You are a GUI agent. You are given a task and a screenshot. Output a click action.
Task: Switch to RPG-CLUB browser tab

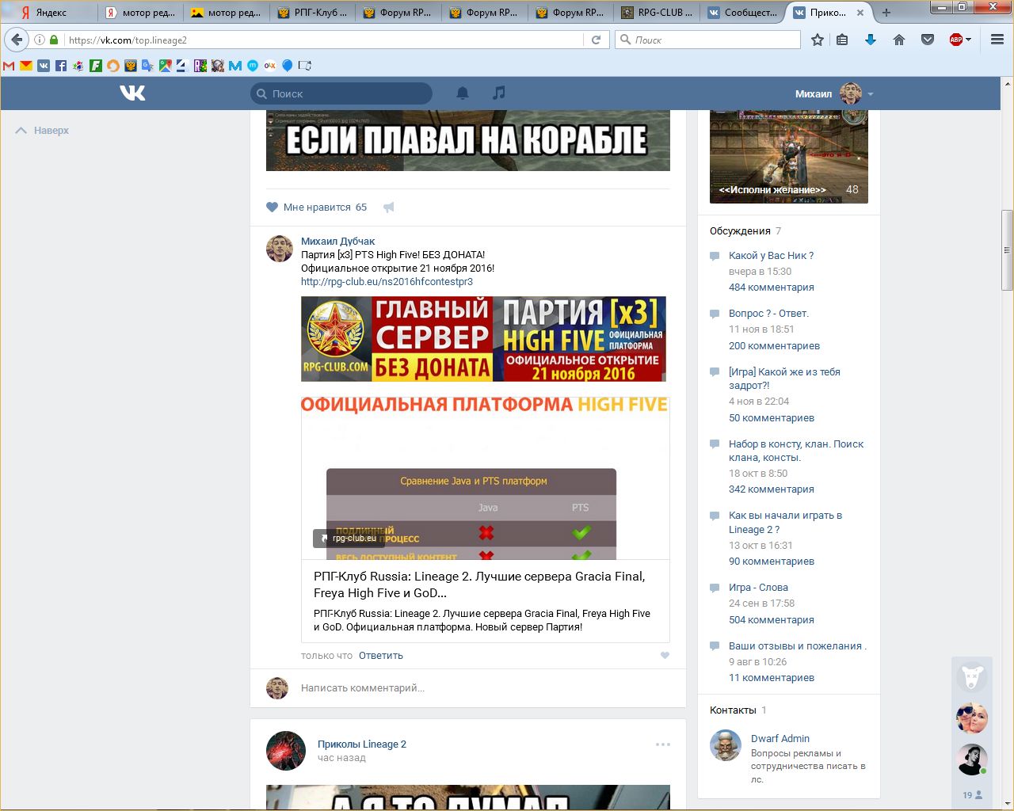point(658,13)
